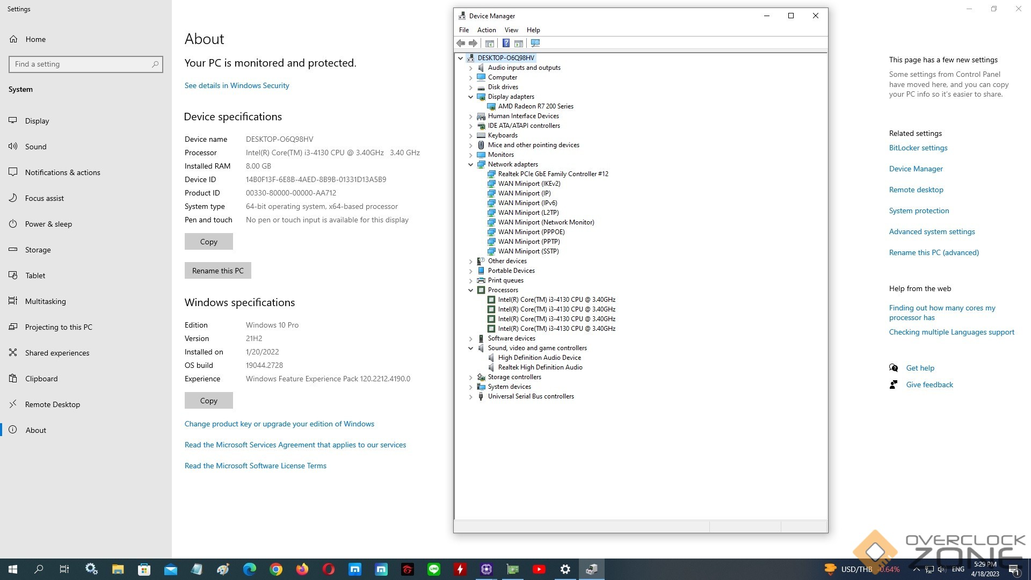Viewport: 1031px width, 580px height.
Task: Click the Help toolbar icon in Device Manager
Action: (506, 43)
